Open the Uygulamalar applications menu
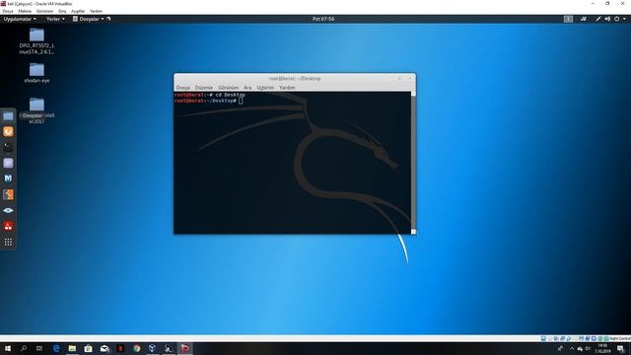This screenshot has height=355, width=631. pyautogui.click(x=20, y=19)
